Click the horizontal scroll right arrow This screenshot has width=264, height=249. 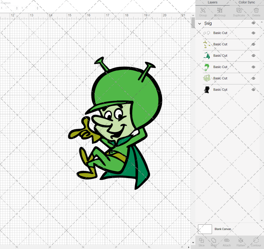click(188, 247)
